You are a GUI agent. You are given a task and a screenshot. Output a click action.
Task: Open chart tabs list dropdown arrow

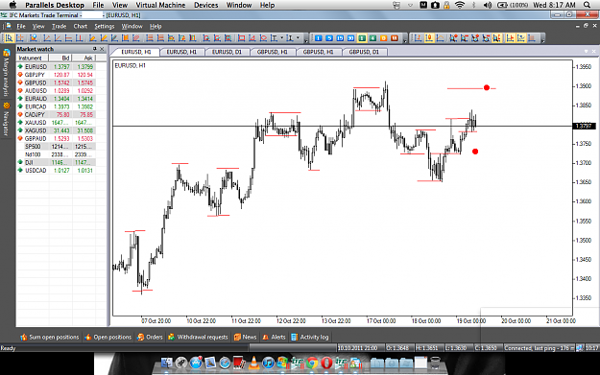coord(586,51)
